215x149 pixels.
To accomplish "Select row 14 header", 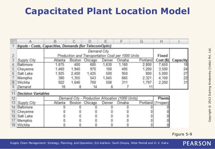I will 13,107.
